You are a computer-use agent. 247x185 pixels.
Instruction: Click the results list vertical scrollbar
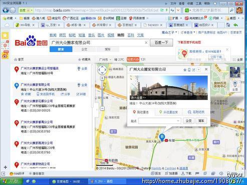click(x=92, y=86)
